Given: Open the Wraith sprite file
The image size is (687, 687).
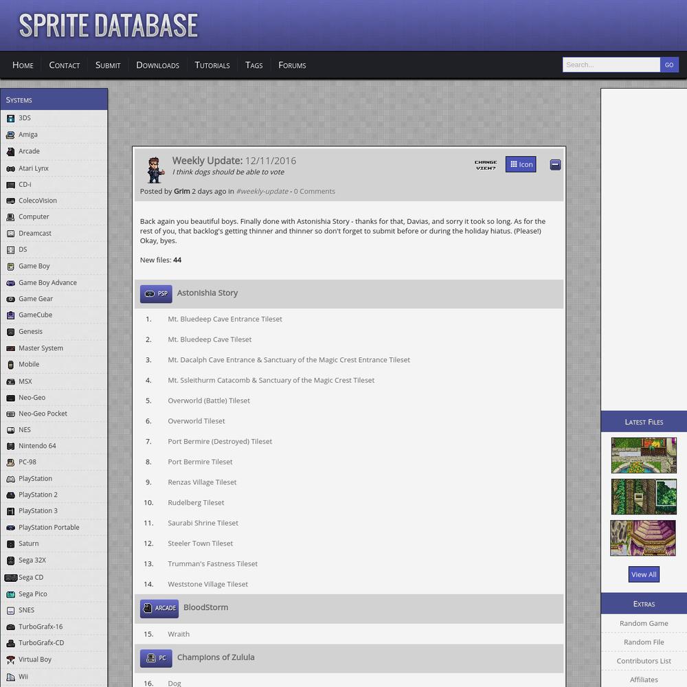Looking at the screenshot, I should point(179,634).
